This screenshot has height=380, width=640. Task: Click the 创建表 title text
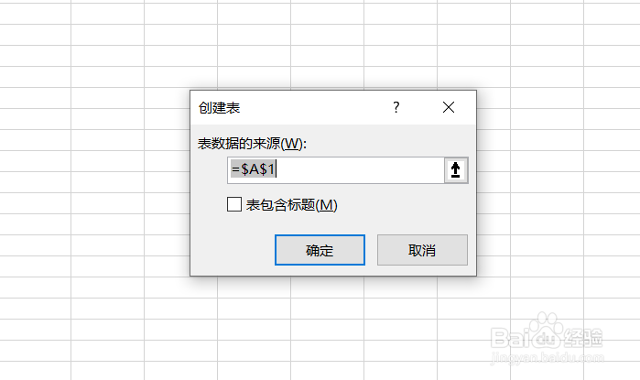click(219, 108)
